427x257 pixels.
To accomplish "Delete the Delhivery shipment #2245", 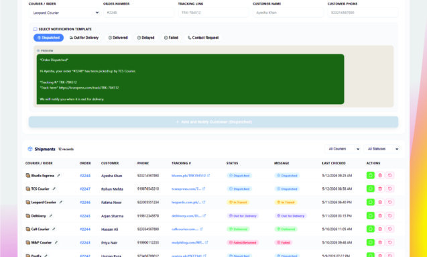I will click(380, 215).
